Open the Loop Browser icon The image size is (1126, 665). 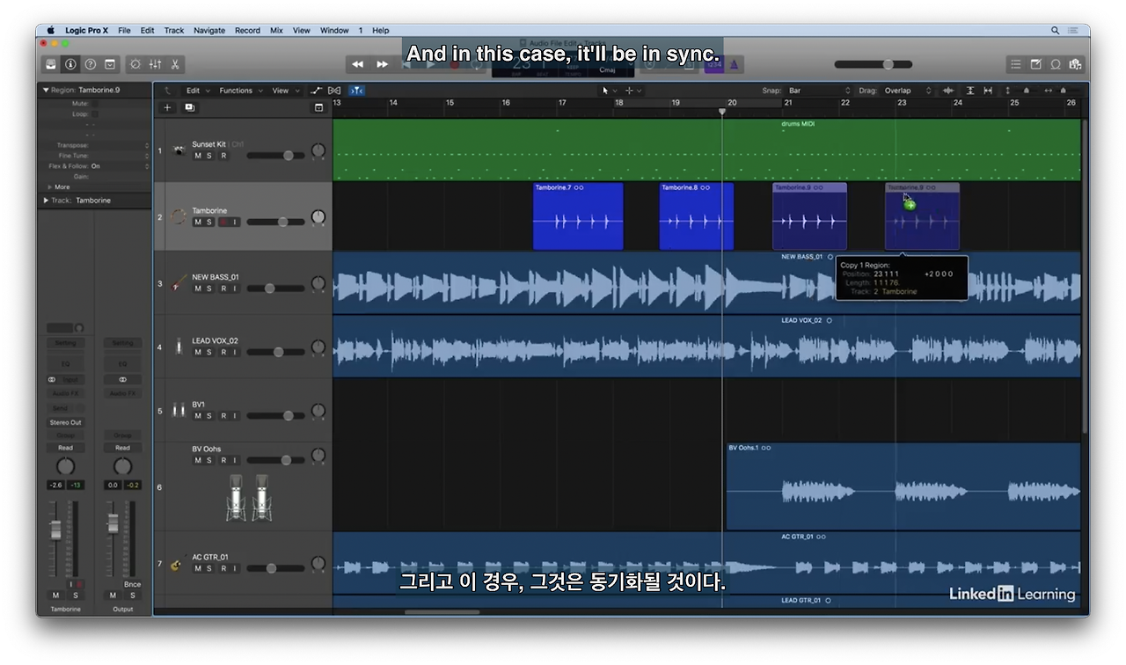[1056, 64]
